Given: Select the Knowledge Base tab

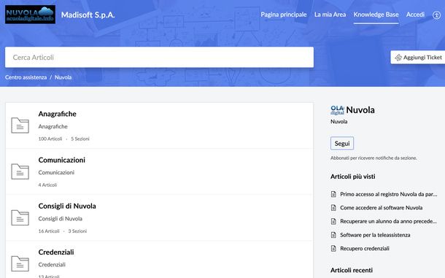Looking at the screenshot, I should 376,15.
